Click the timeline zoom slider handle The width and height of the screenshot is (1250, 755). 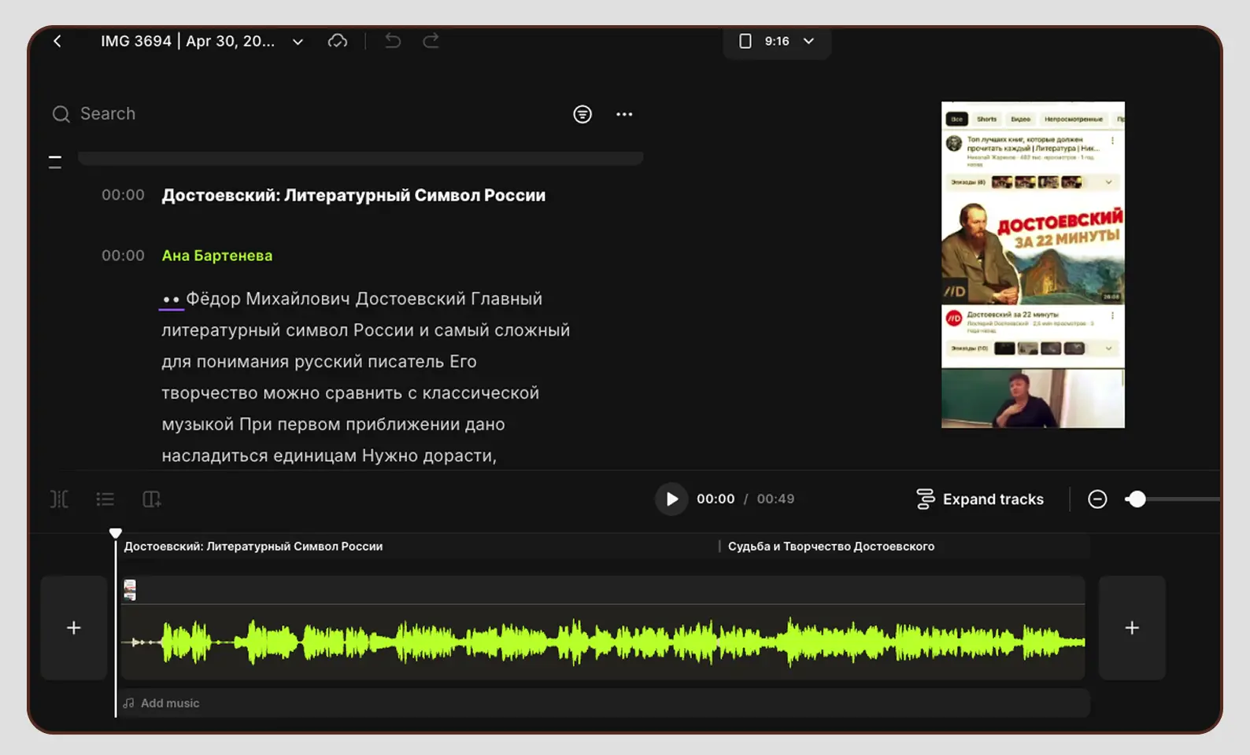[1136, 499]
